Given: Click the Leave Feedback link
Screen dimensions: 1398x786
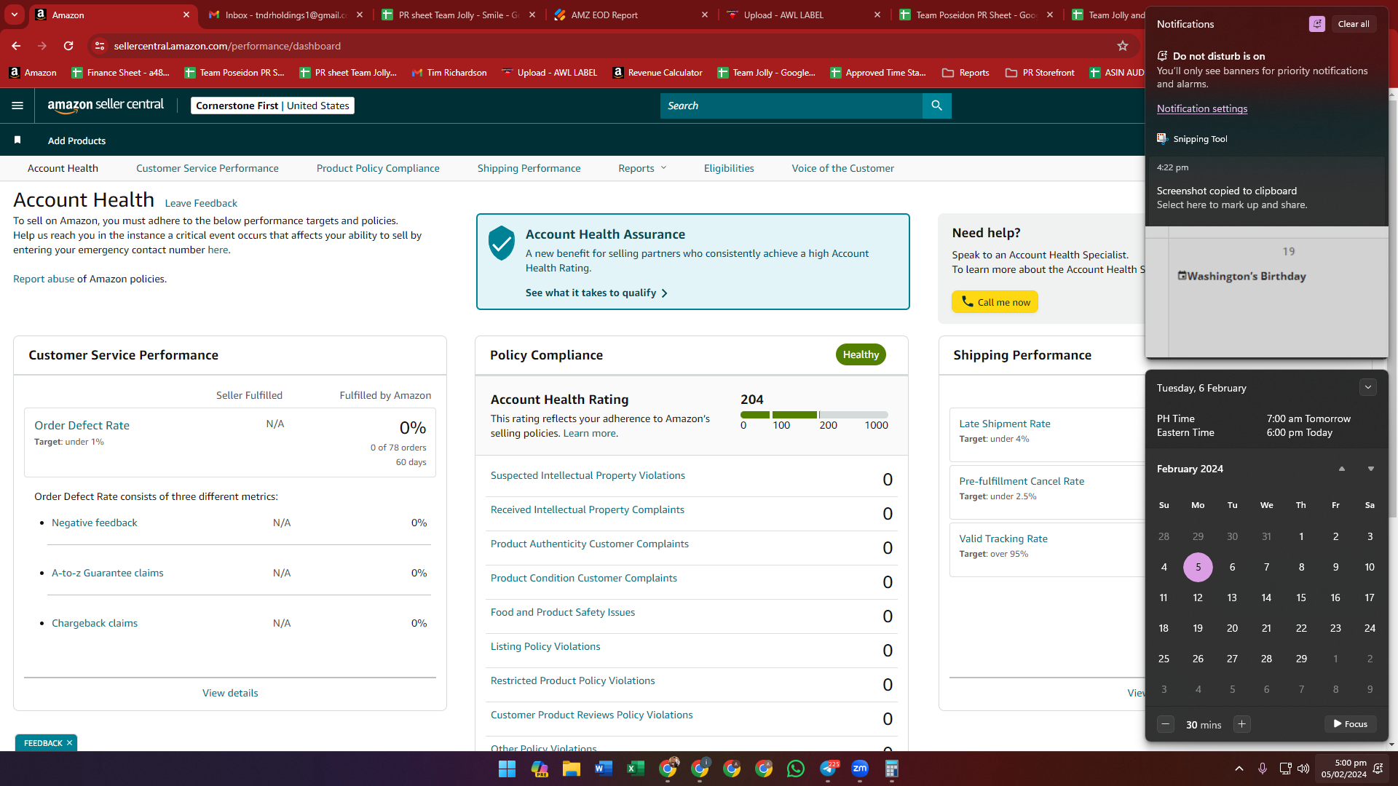Looking at the screenshot, I should click(201, 203).
